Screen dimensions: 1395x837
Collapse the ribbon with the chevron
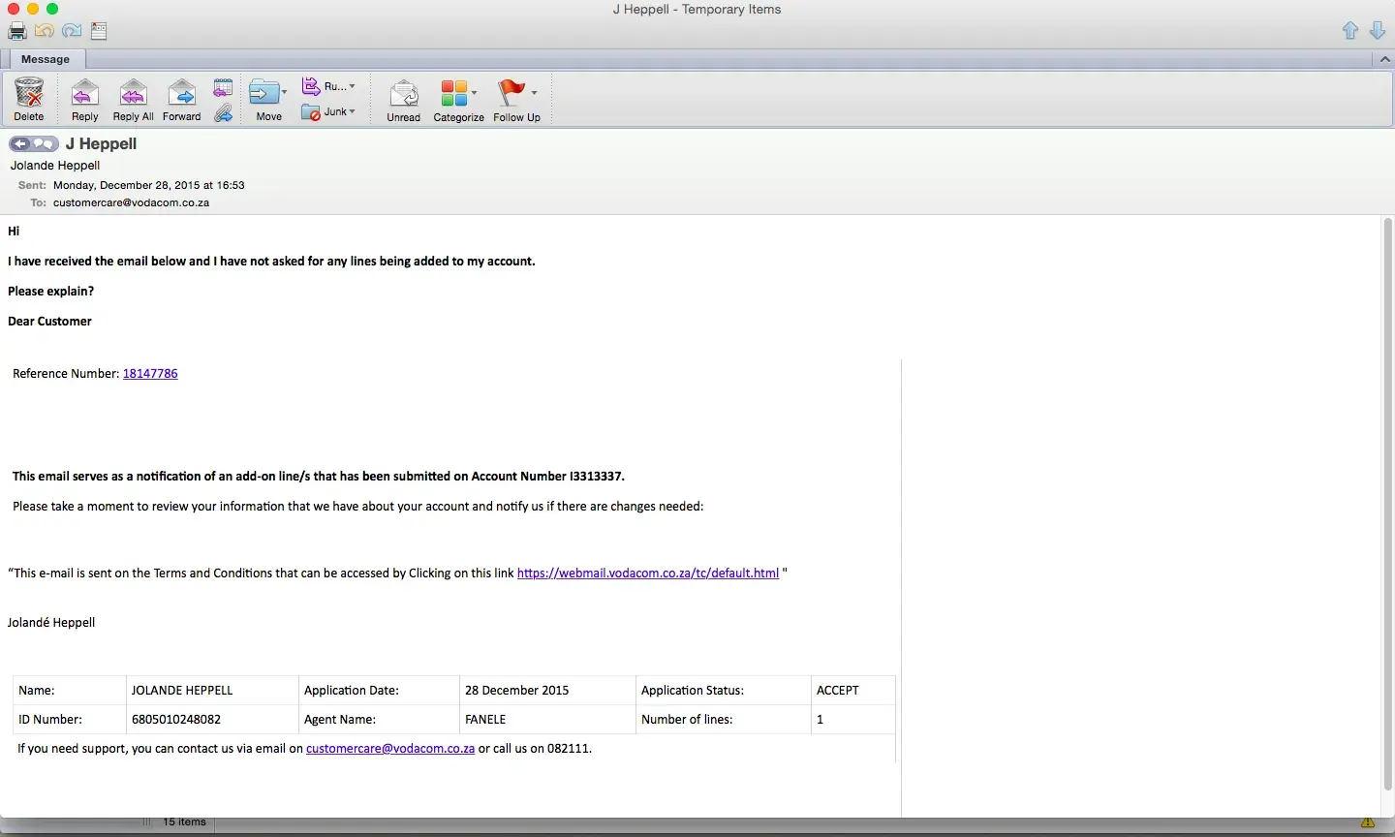(1384, 59)
